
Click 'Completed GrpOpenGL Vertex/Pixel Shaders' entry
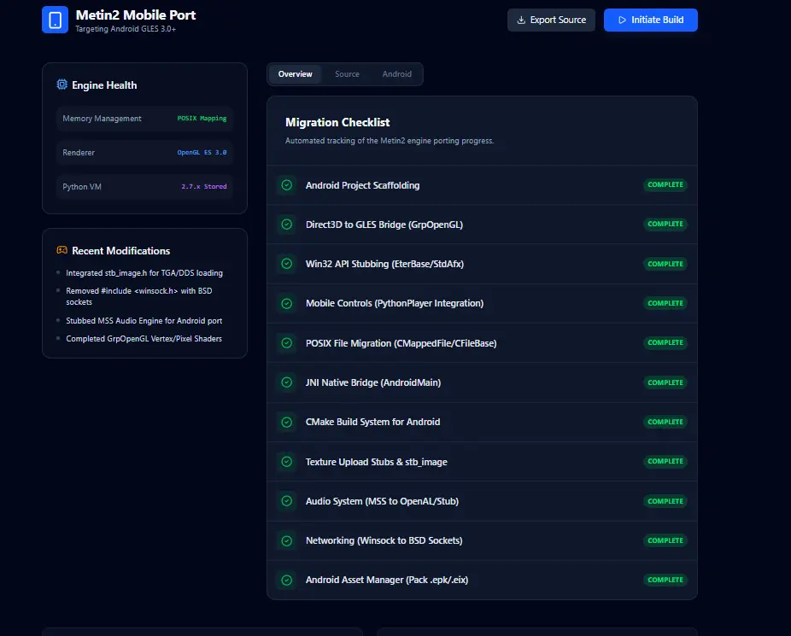[144, 339]
